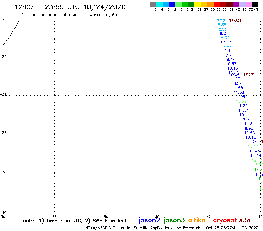Click the cyan swatch in the color scale
This screenshot has height=231, width=263.
(x=160, y=4)
